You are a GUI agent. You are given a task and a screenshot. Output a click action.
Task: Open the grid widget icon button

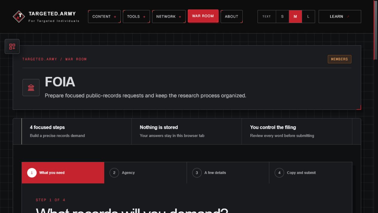click(12, 46)
